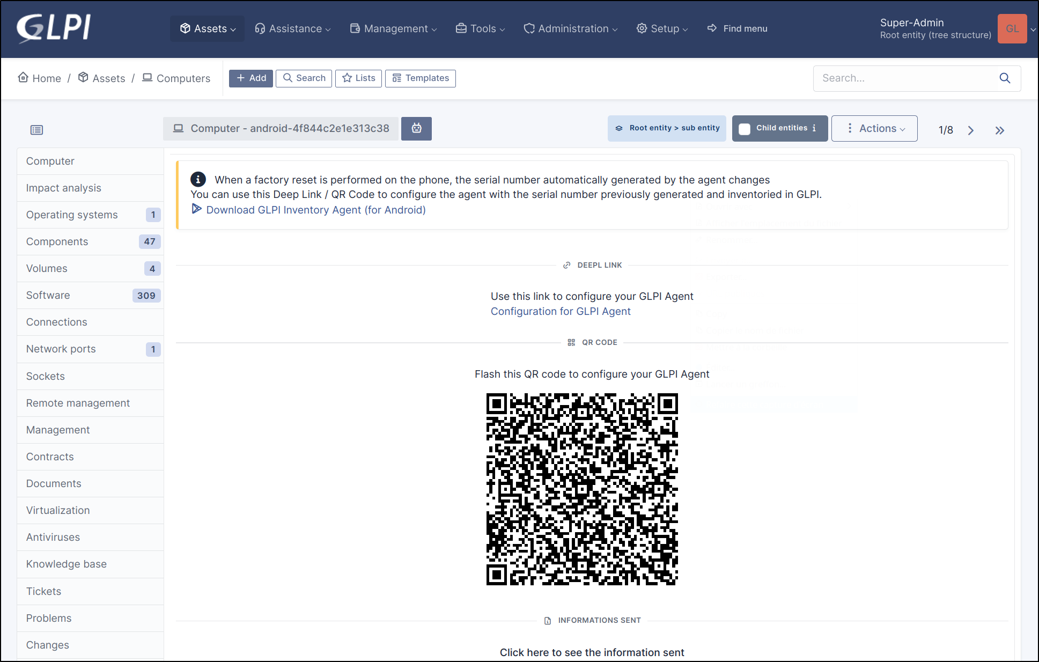The image size is (1039, 662).
Task: Toggle the sidebar list view icon
Action: click(x=36, y=130)
